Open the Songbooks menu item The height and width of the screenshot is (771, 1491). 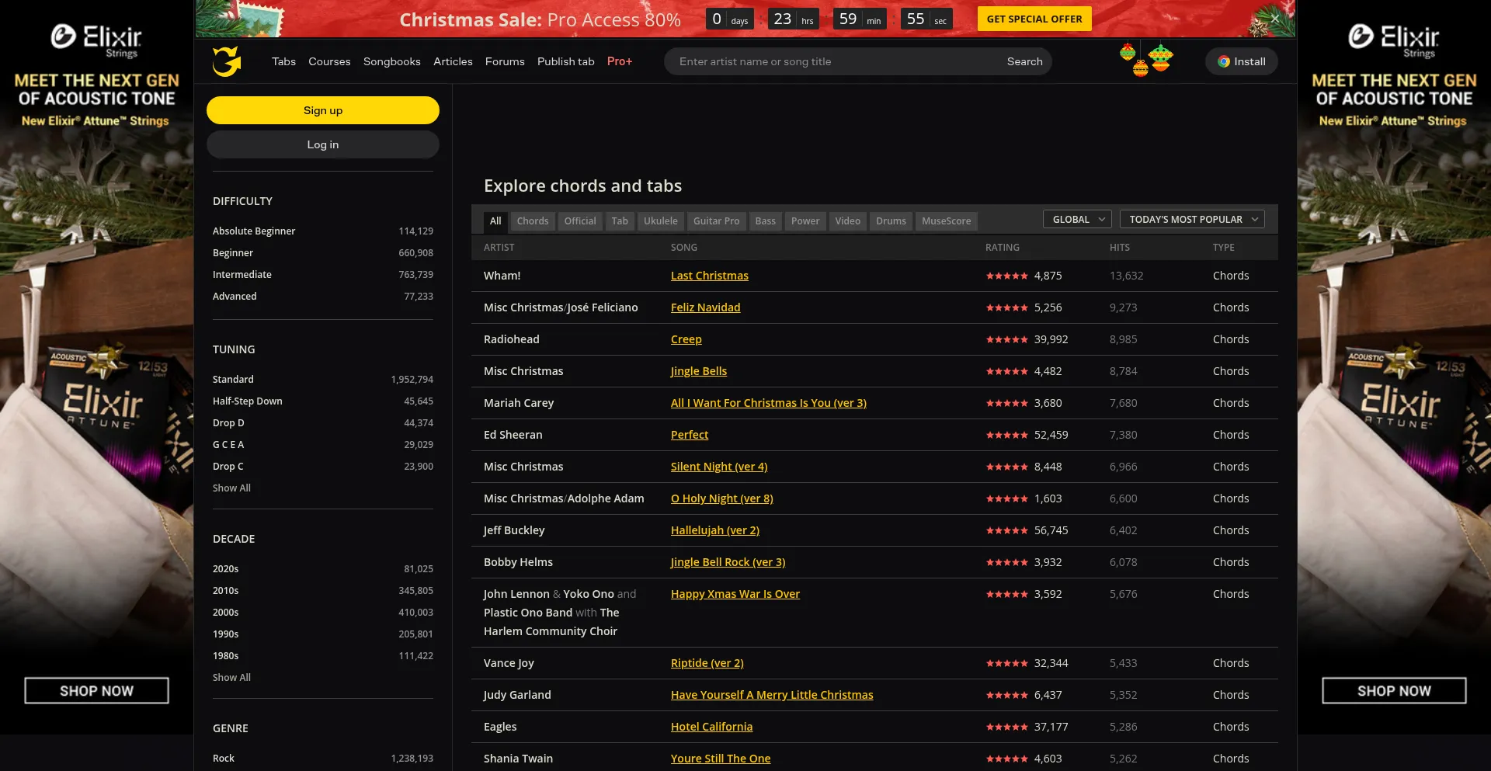coord(391,61)
